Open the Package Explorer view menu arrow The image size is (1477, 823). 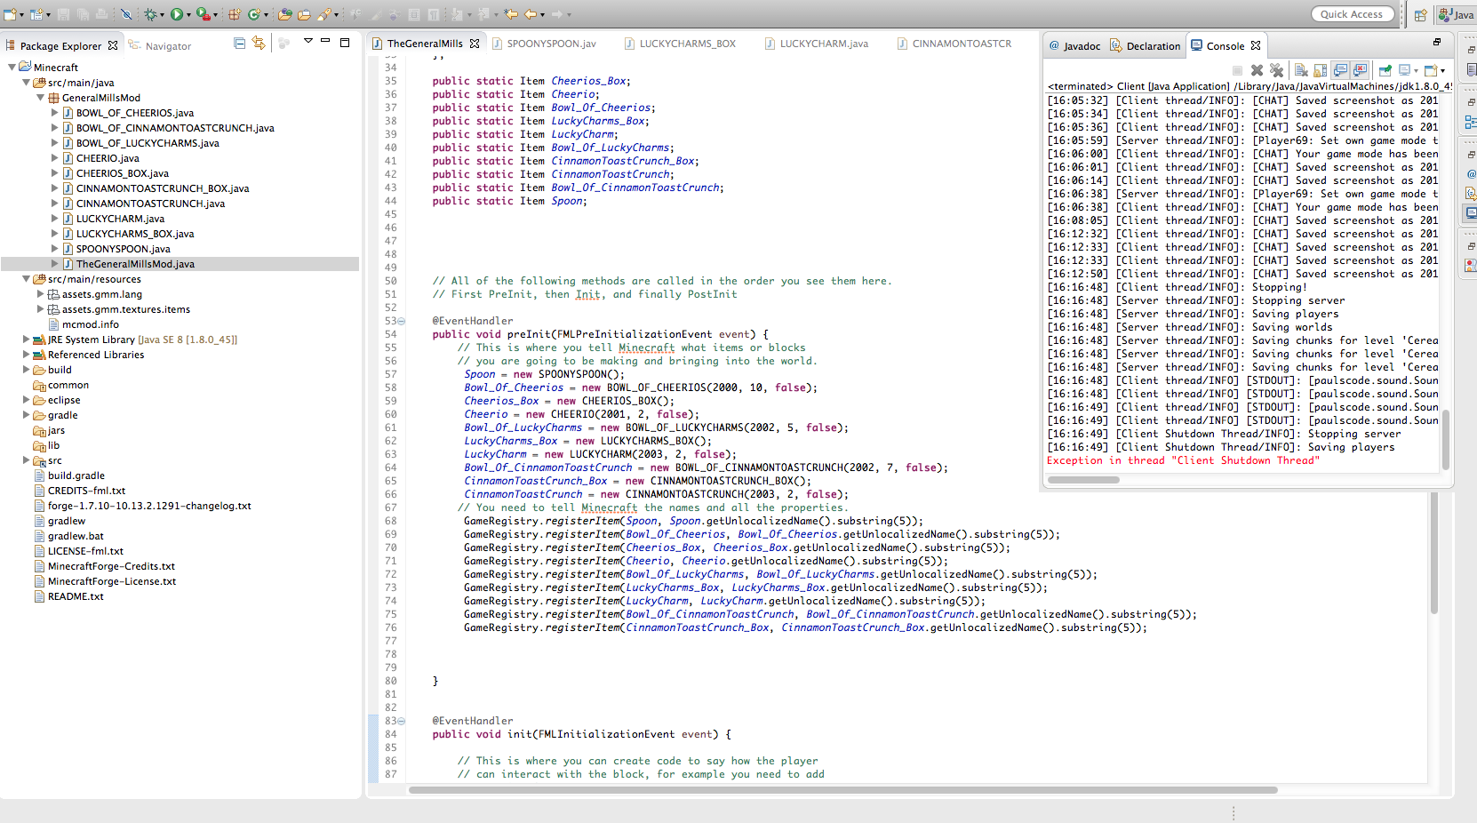pos(307,42)
